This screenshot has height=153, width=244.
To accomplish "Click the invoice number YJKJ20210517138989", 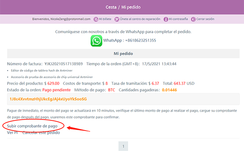I will point(63,64).
